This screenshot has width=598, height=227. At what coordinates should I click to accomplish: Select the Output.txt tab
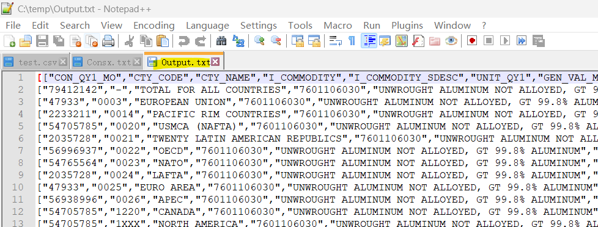(x=184, y=61)
